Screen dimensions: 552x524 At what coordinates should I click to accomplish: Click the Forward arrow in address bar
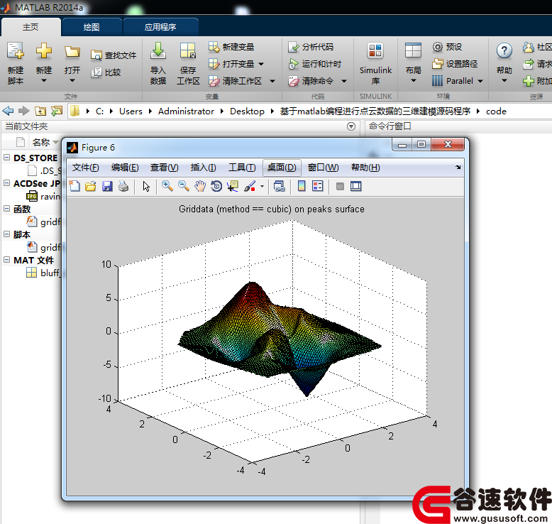pyautogui.click(x=23, y=111)
